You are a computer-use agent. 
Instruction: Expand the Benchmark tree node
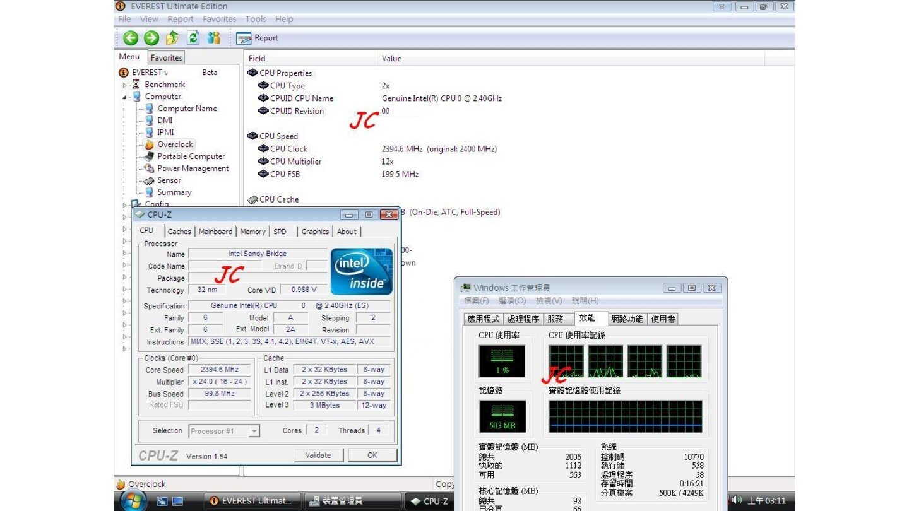[124, 85]
